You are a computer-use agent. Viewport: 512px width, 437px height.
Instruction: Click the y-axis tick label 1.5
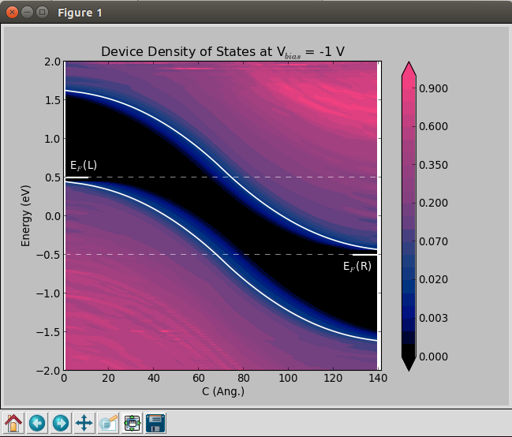(53, 100)
